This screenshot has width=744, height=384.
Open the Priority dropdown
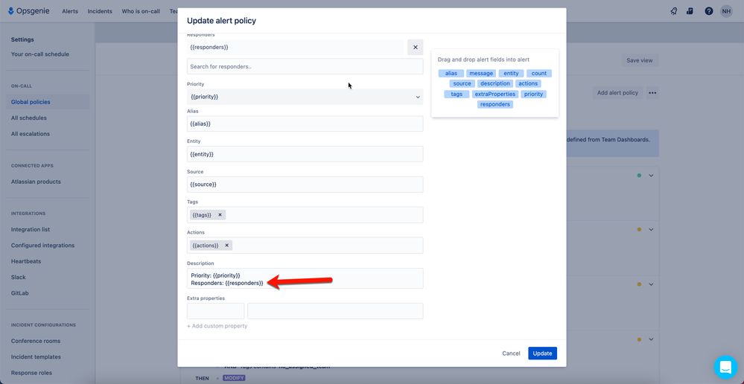tap(305, 97)
